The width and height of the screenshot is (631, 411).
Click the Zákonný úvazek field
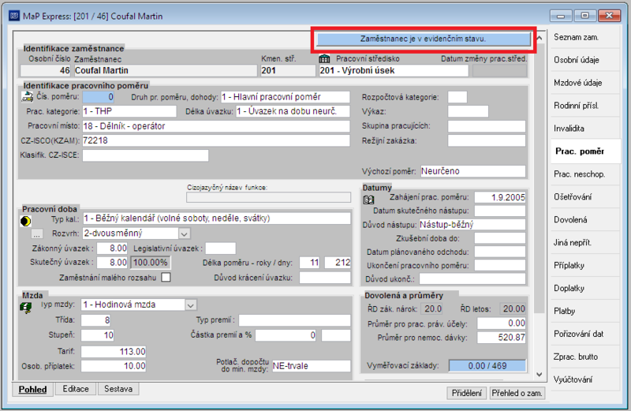112,248
